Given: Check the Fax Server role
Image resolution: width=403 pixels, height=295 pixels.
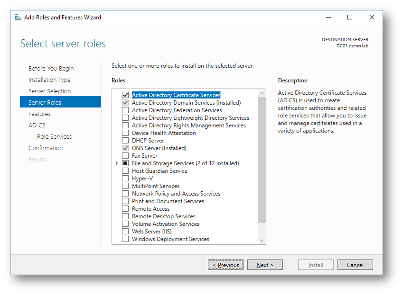Looking at the screenshot, I should 125,156.
